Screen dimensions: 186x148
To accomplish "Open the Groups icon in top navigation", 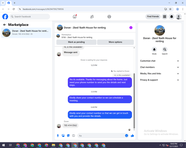I will pyautogui.click(x=109, y=17).
